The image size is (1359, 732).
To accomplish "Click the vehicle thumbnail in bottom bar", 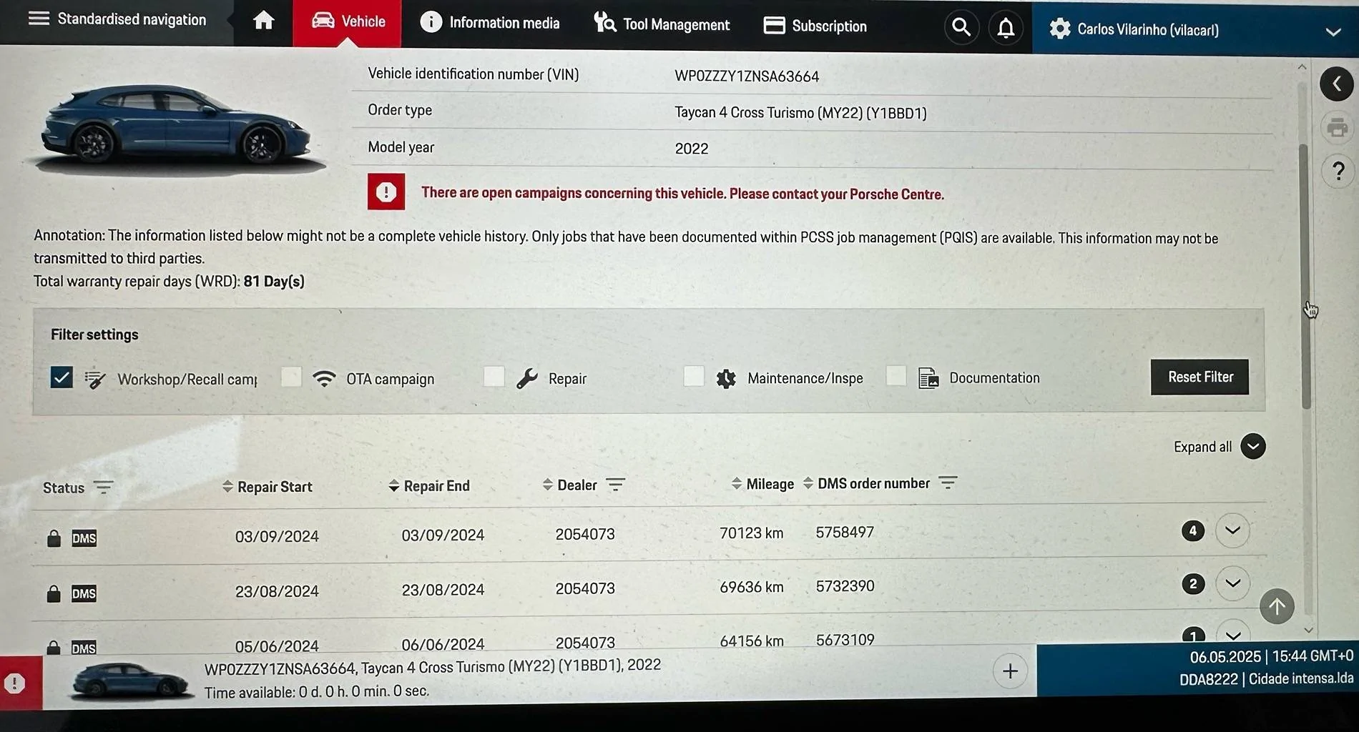I will [x=131, y=681].
